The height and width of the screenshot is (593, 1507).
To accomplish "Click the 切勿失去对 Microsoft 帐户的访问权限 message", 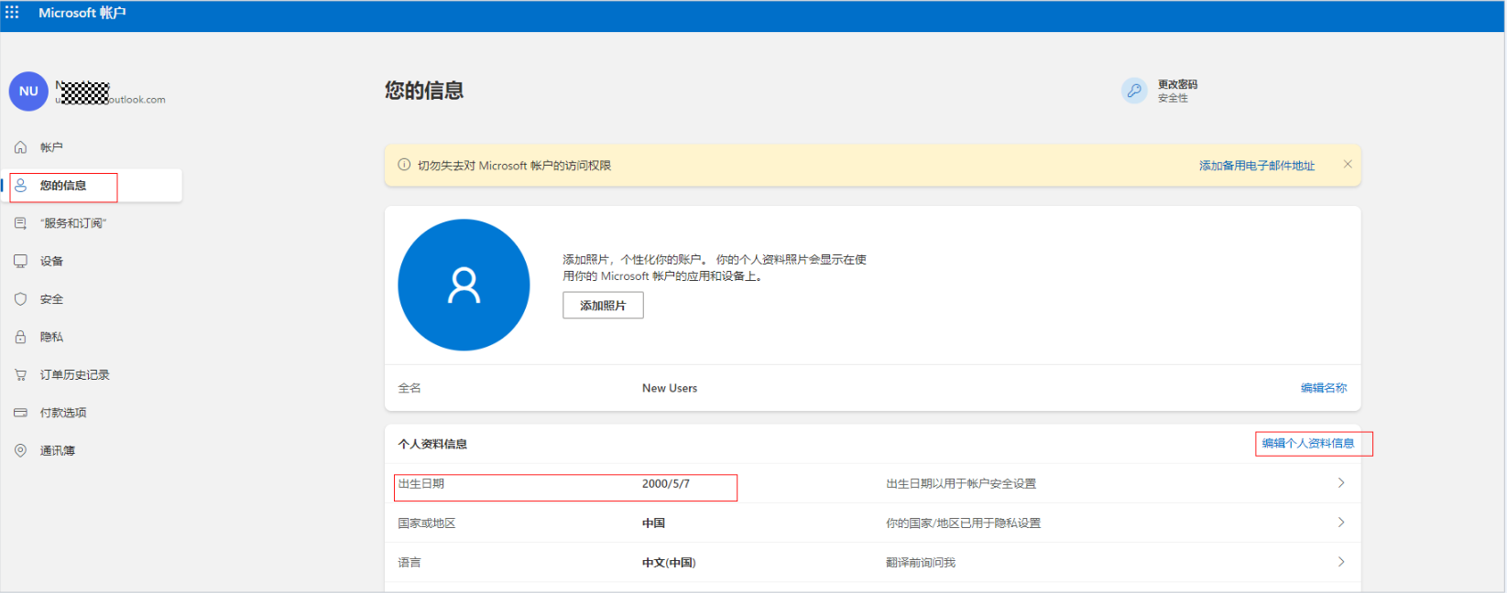I will point(515,166).
